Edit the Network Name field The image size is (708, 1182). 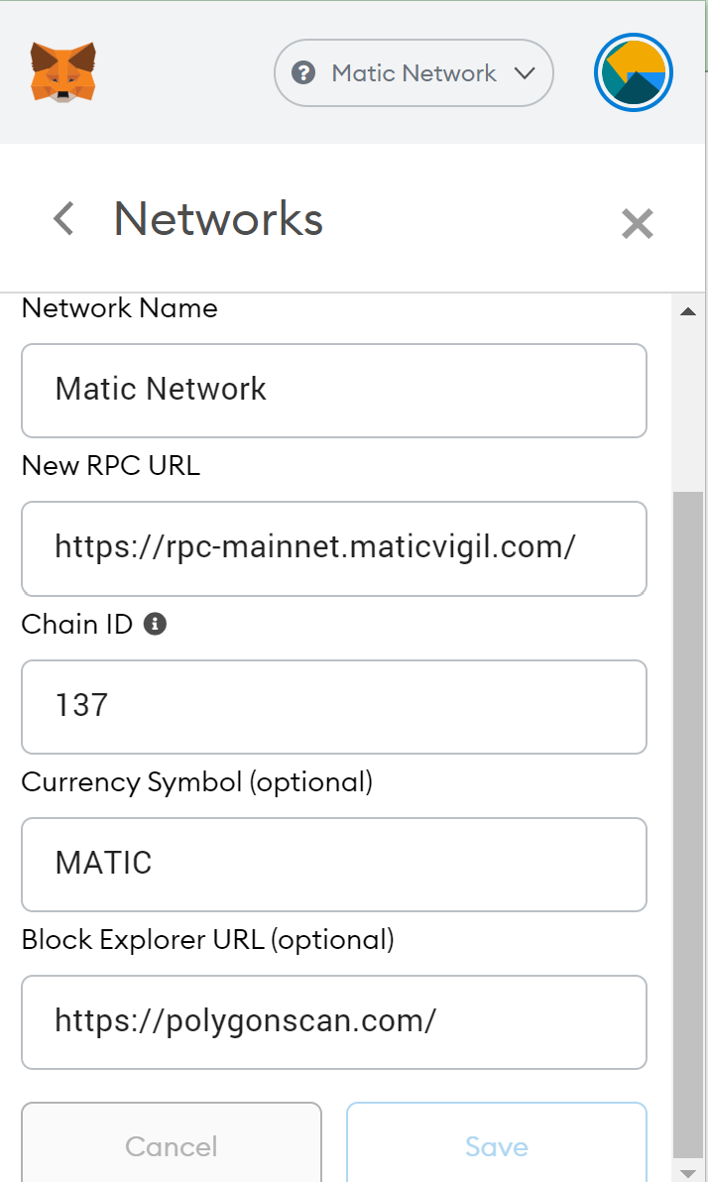[x=333, y=390]
